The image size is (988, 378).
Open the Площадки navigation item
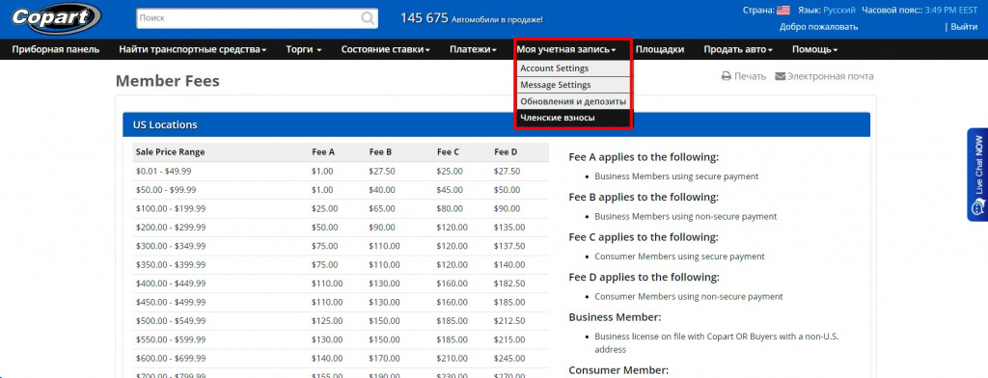pyautogui.click(x=660, y=49)
